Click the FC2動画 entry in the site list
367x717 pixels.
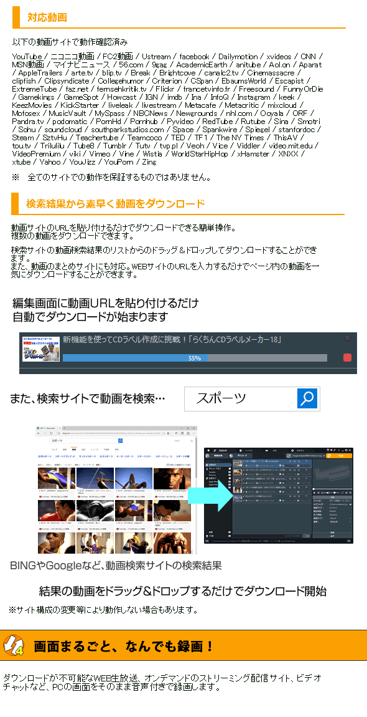tap(118, 57)
